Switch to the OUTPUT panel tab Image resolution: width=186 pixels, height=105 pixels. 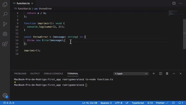[35, 73]
